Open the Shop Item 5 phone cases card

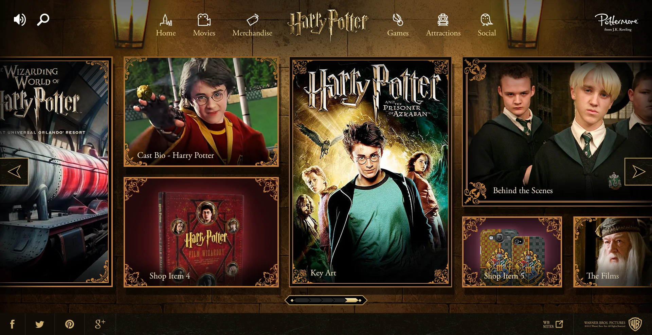[x=512, y=252]
